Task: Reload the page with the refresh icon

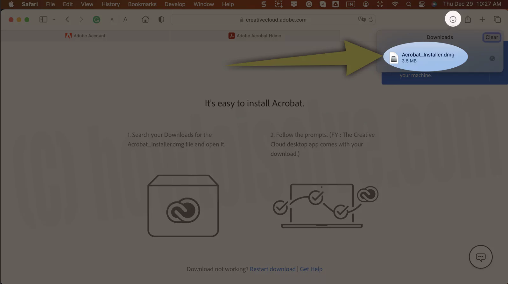Action: pos(370,19)
